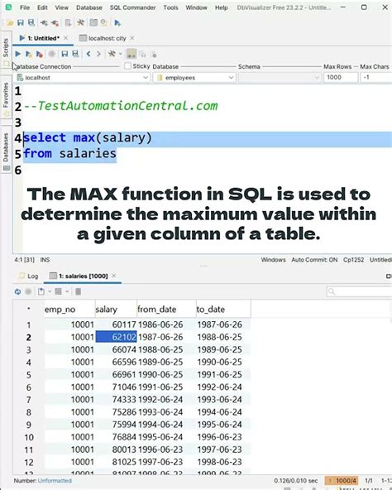The width and height of the screenshot is (392, 490).
Task: Click the Save As icon in main toolbar
Action: tap(31, 23)
